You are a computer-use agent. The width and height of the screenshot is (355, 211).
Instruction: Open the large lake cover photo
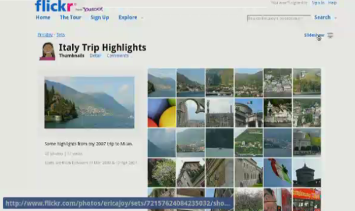90,102
